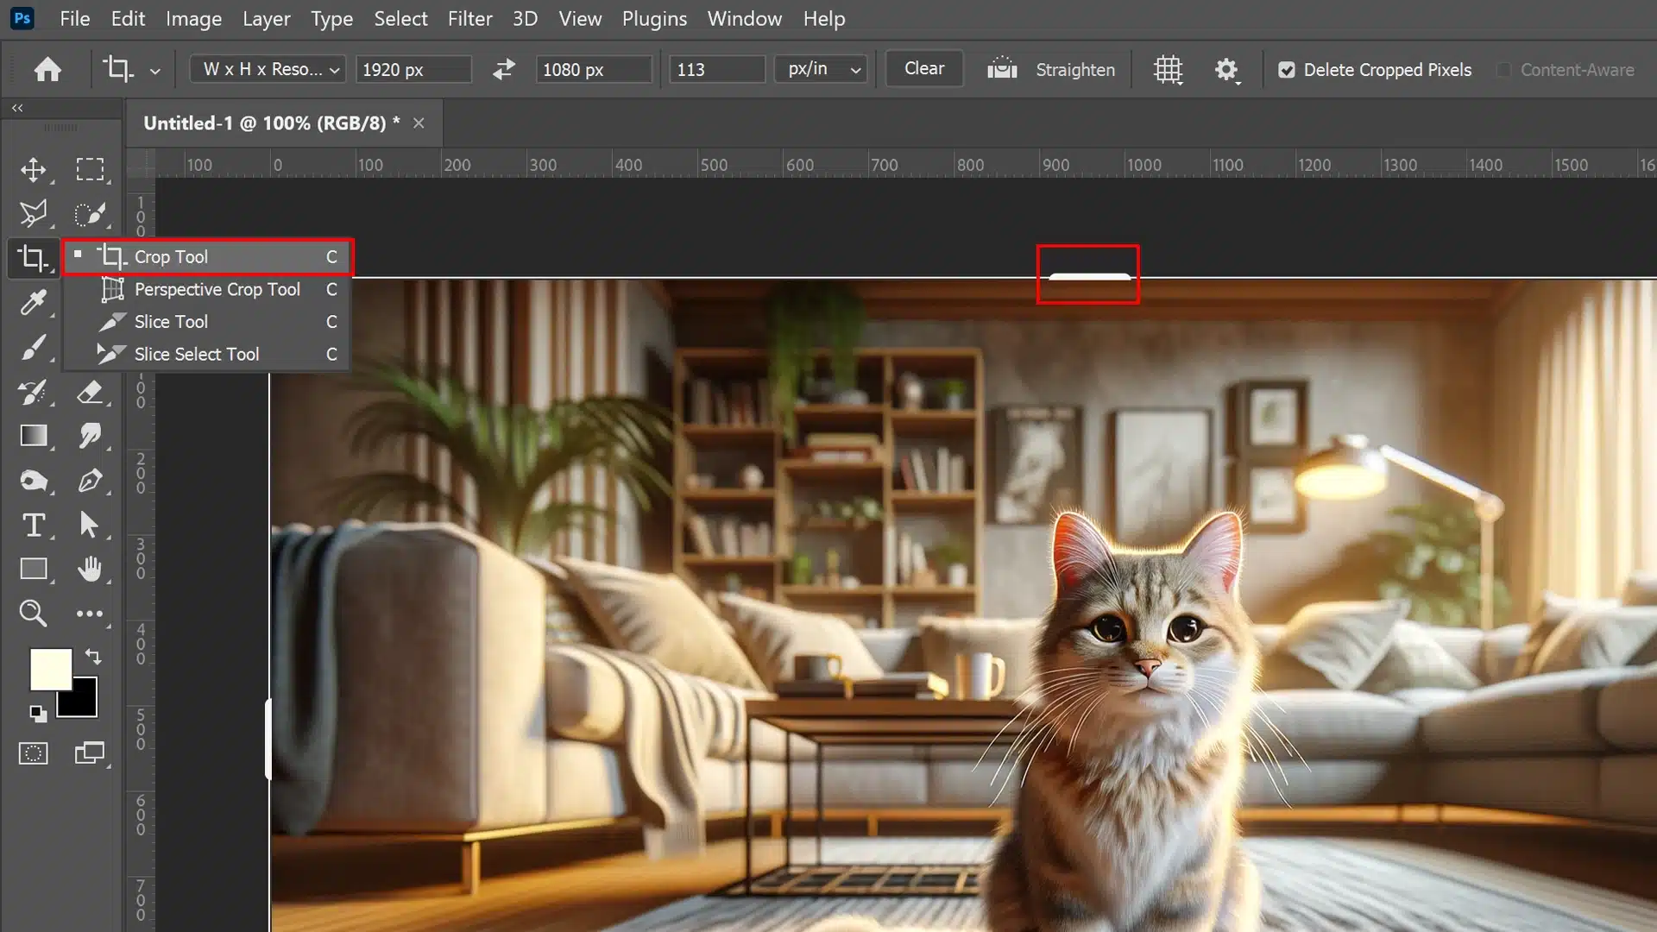Viewport: 1657px width, 932px height.
Task: Open the Layer menu
Action: click(266, 18)
